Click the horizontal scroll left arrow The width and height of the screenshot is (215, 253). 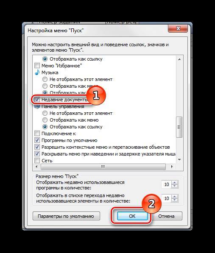pos(36,167)
